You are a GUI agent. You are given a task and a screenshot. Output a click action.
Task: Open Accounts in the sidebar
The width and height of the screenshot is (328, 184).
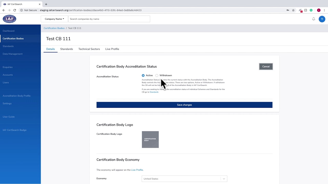click(x=8, y=75)
